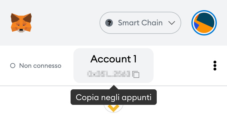The image size is (227, 121).
Task: Click the MetaMask fox logo
Action: (x=21, y=22)
